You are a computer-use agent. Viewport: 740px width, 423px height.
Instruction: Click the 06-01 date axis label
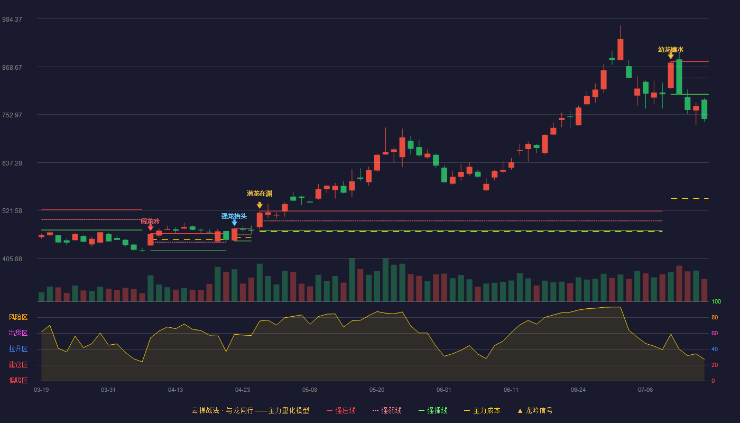pyautogui.click(x=444, y=390)
